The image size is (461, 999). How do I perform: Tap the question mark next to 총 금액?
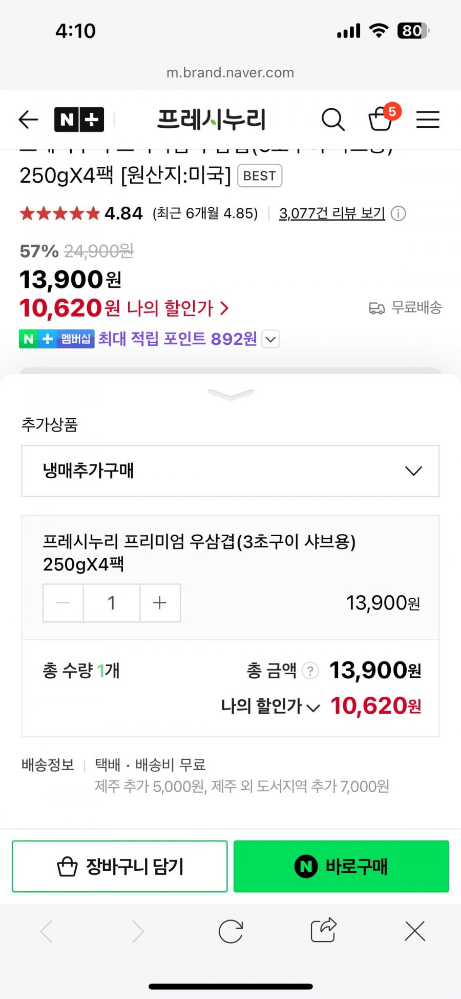(310, 671)
